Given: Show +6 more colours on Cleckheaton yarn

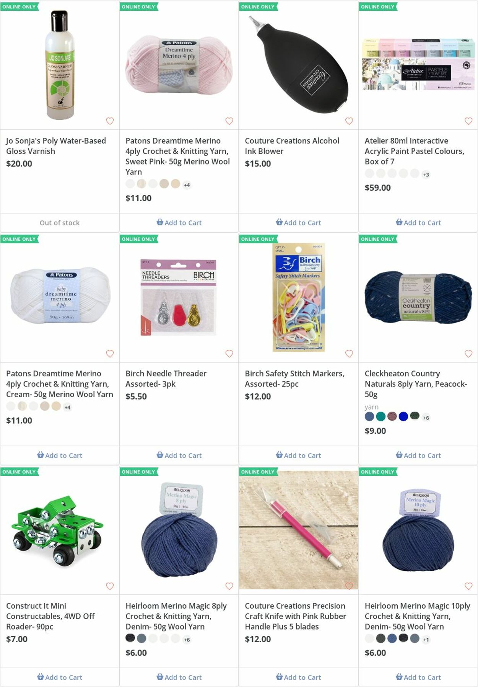Looking at the screenshot, I should (x=426, y=418).
